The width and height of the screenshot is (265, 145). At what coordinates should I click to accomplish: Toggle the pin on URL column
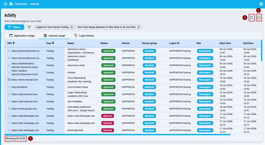(x=14, y=43)
